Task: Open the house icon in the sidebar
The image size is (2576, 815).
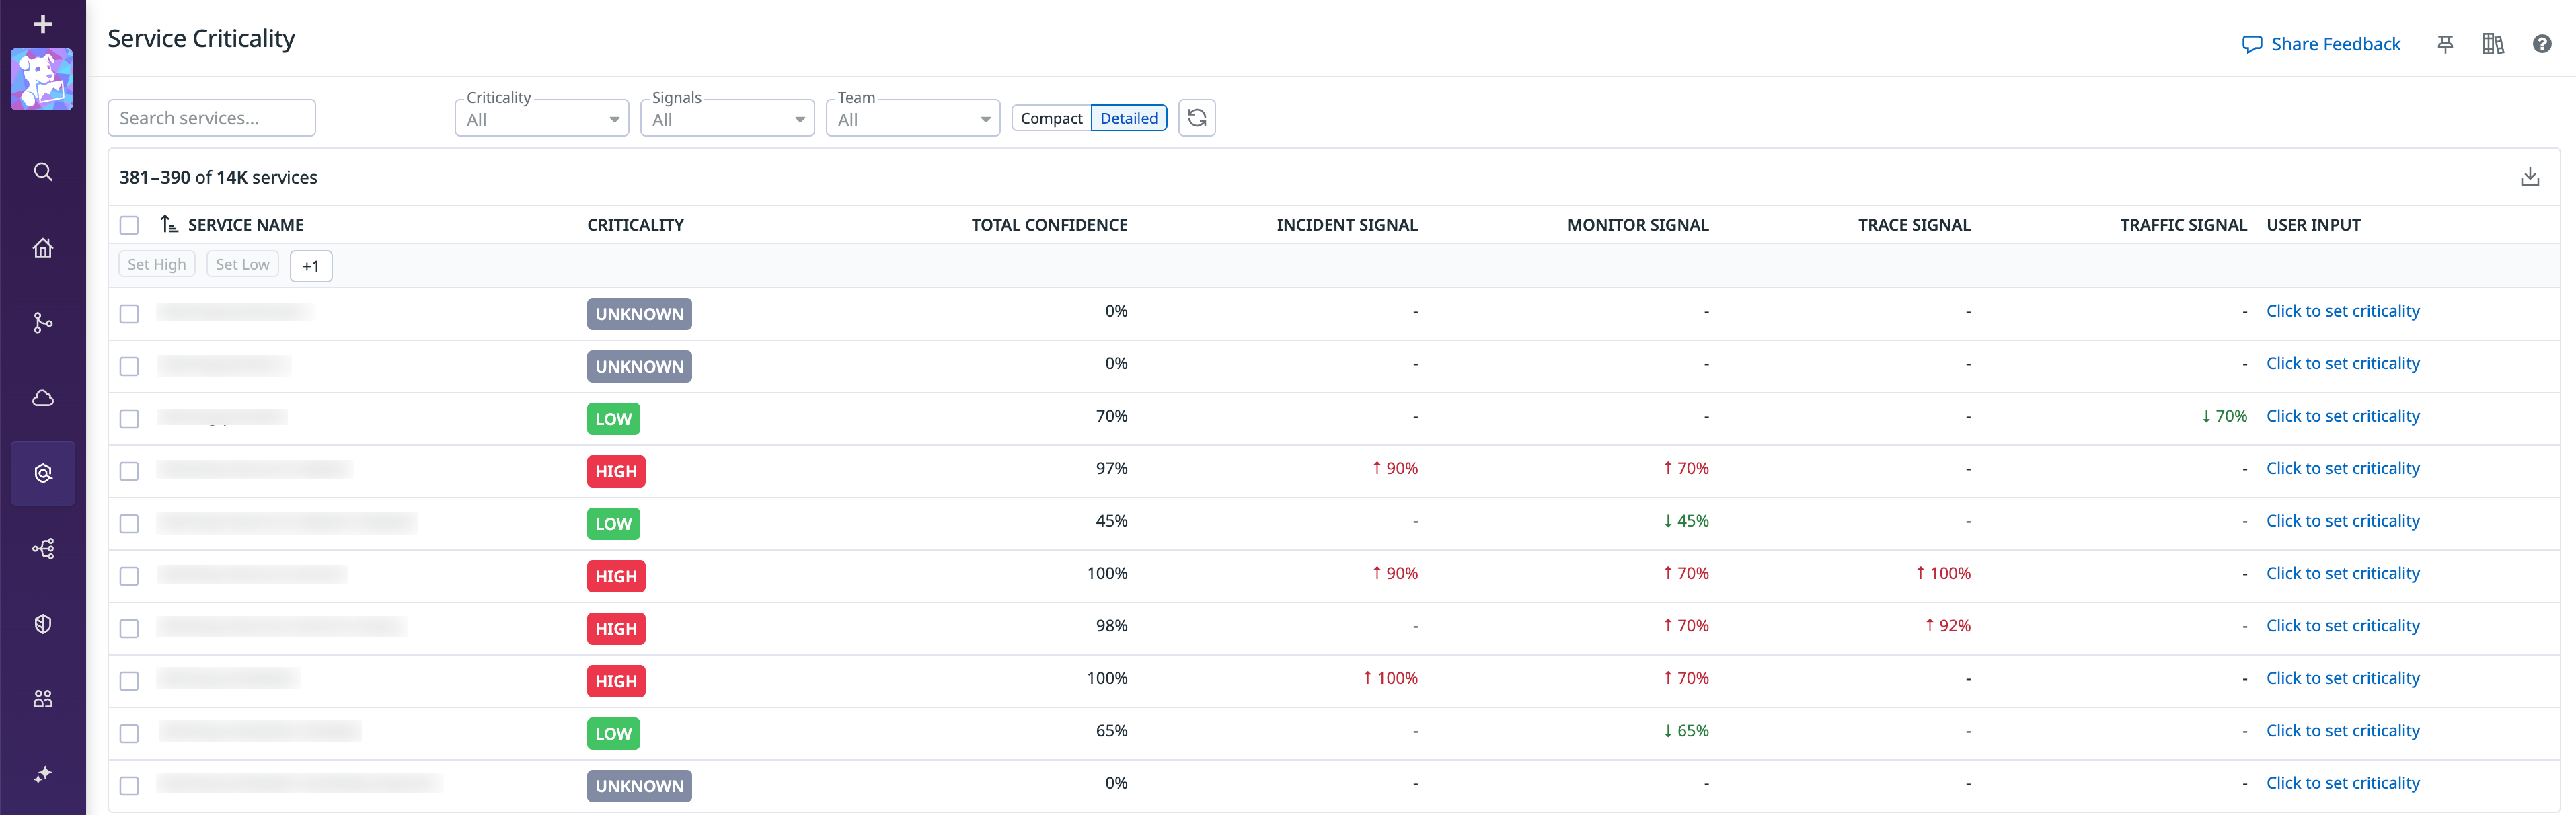Action: (42, 247)
